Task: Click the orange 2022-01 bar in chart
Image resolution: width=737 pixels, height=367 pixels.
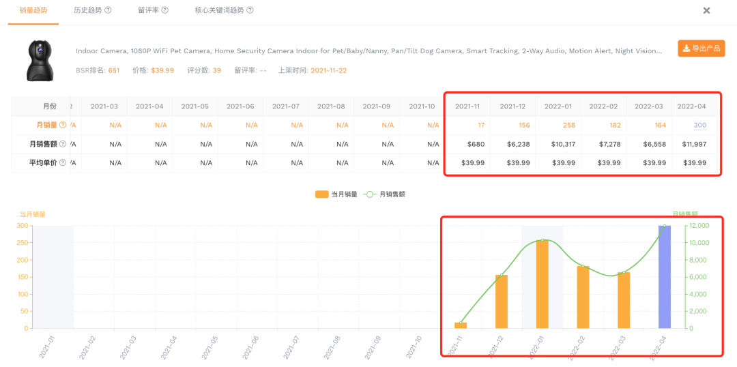Action: 543,284
